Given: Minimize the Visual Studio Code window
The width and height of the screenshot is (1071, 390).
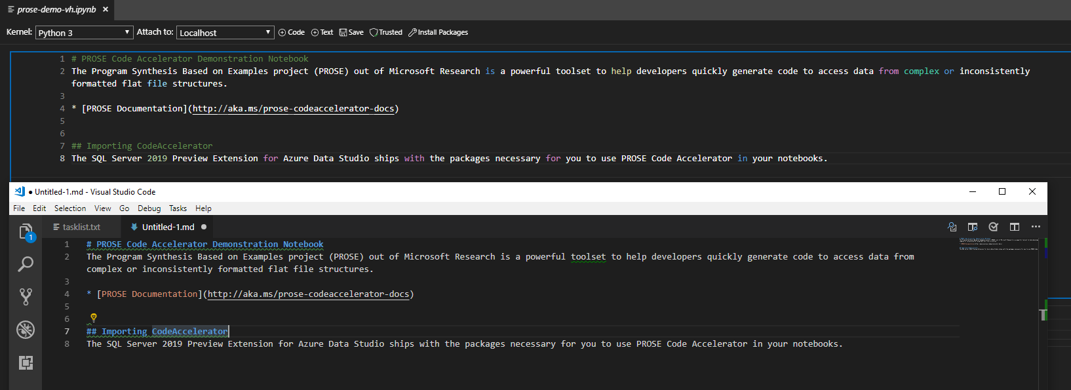Looking at the screenshot, I should coord(973,191).
